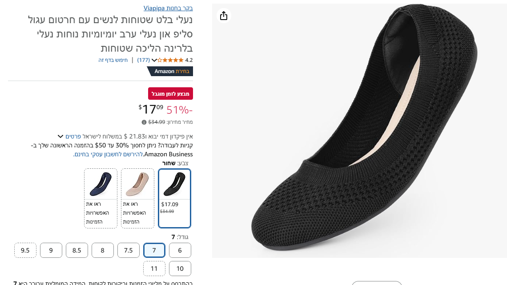Click the share icon on product image
The height and width of the screenshot is (285, 507).
point(224,16)
